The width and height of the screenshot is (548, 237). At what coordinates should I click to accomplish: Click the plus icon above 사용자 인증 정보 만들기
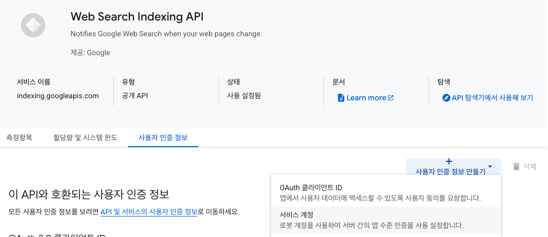(x=450, y=162)
